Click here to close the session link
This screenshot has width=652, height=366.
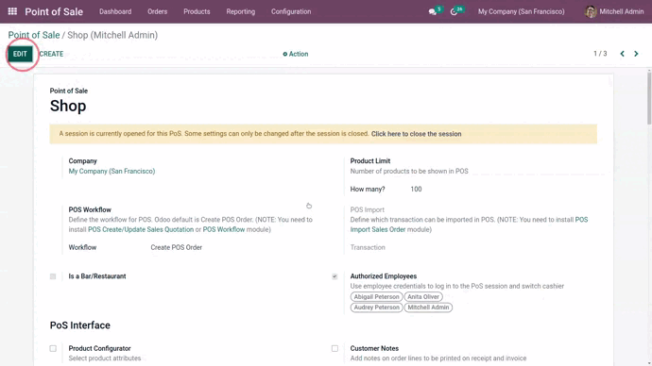coord(416,134)
